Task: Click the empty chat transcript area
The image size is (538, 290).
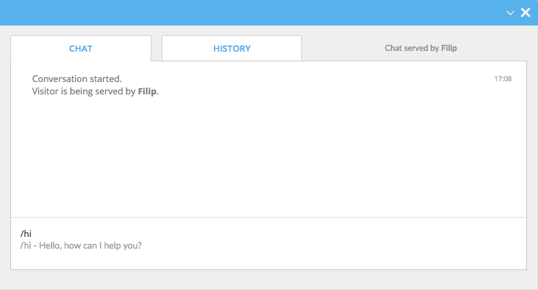Action: click(269, 154)
